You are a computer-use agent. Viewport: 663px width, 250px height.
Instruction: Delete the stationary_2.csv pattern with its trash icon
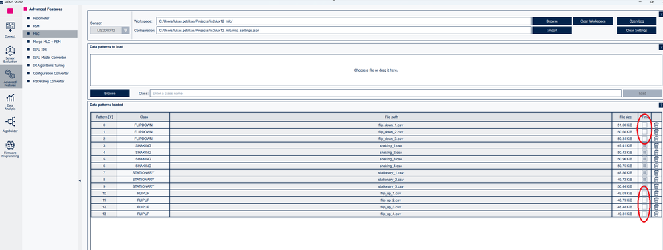pos(656,180)
